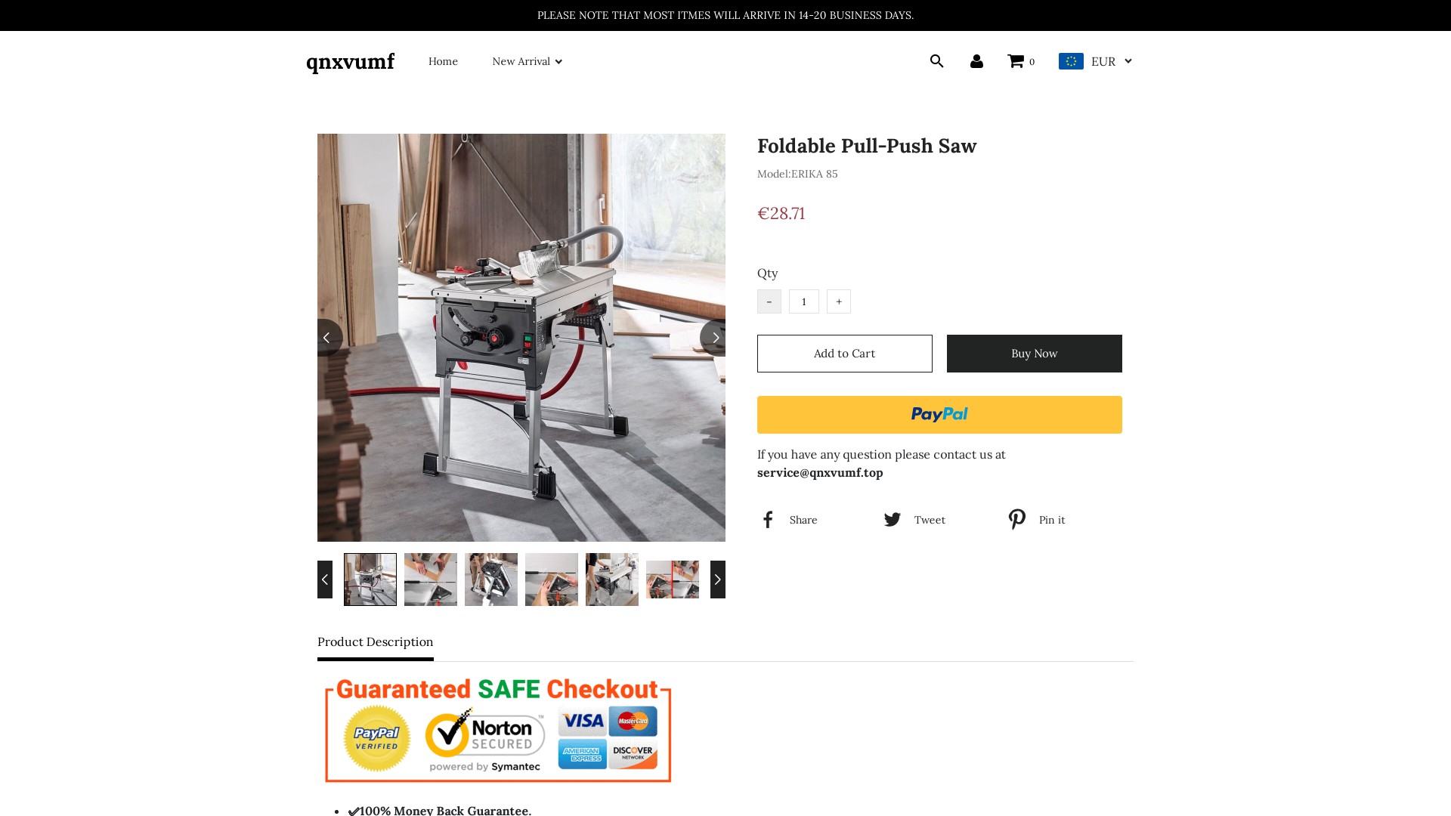1451x816 pixels.
Task: Select the folded saw third thumbnail
Action: coord(491,580)
